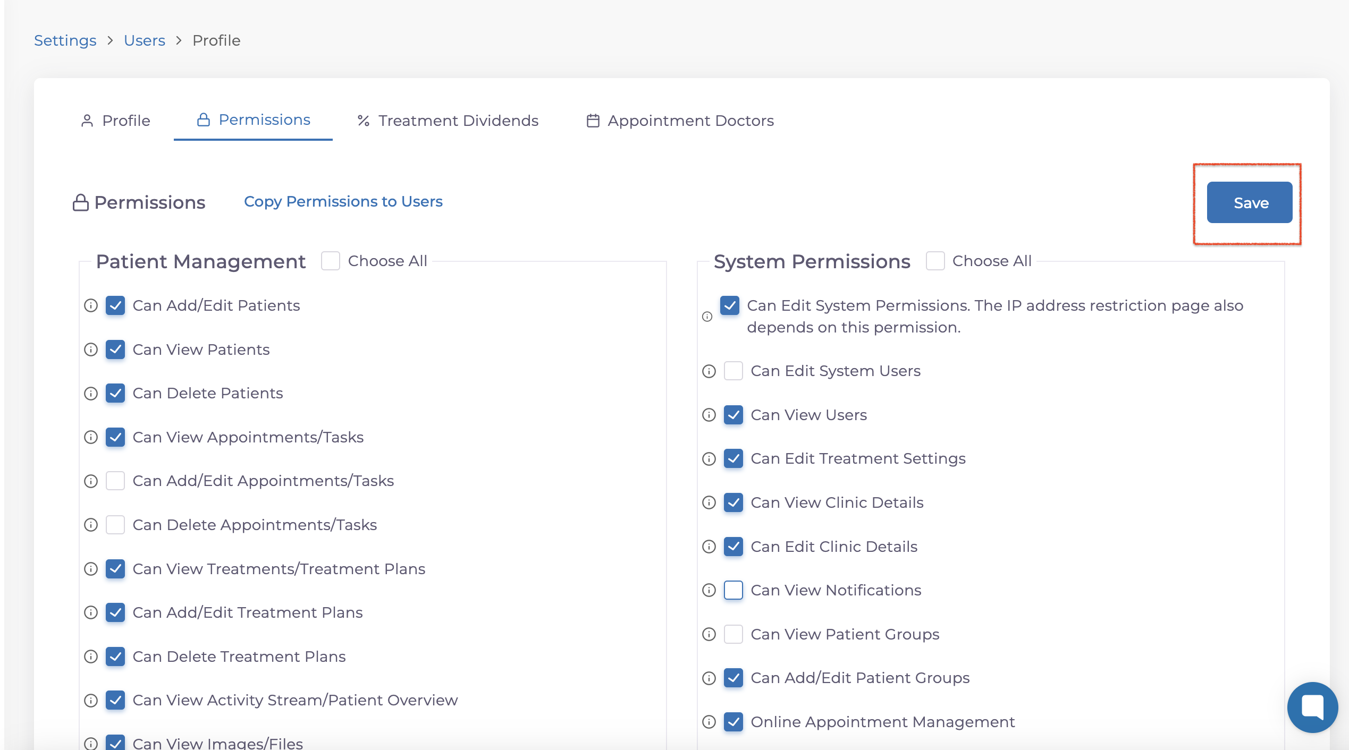Image resolution: width=1349 pixels, height=750 pixels.
Task: Open the chat support bubble icon
Action: (1312, 707)
